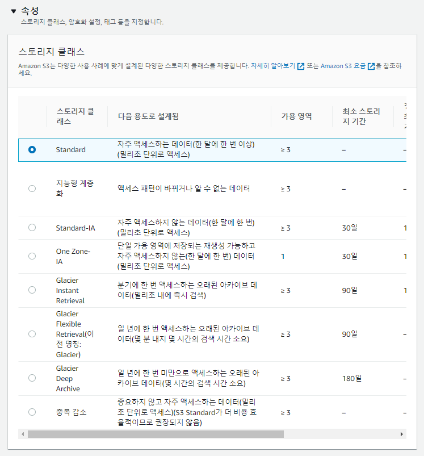The image size is (424, 456).
Task: Pick the Glacier Deep Archive radio button
Action: [32, 378]
